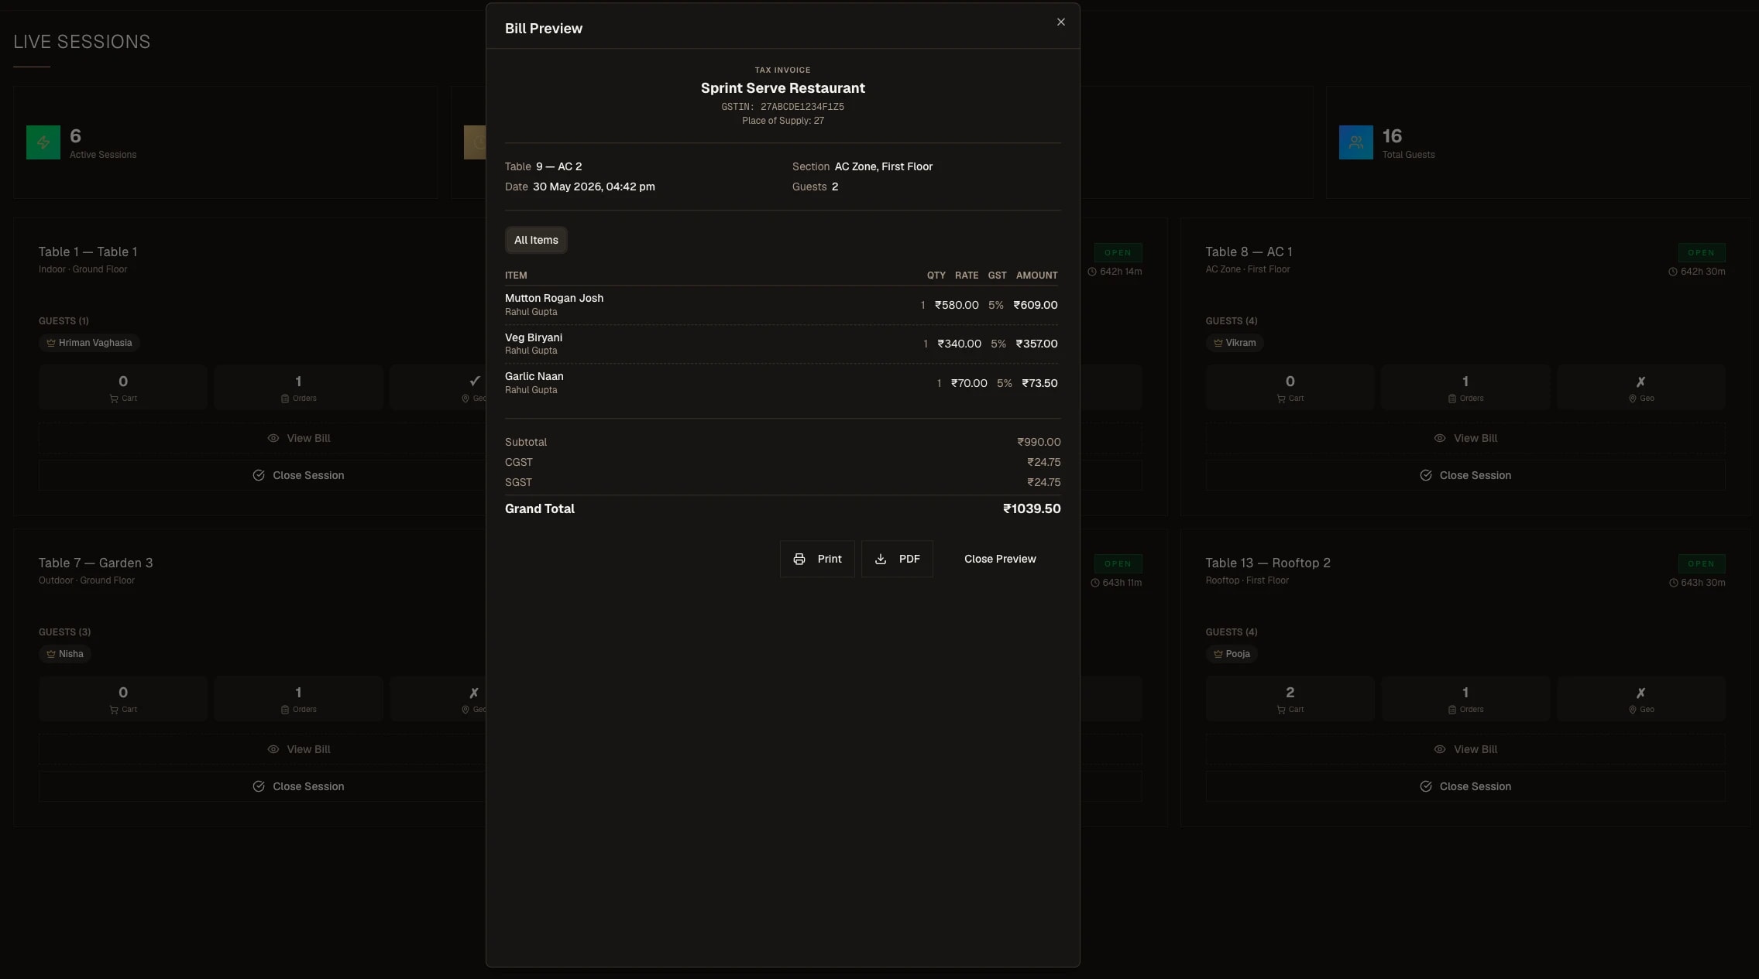Click the Sprint Serve Restaurant heading

(782, 88)
